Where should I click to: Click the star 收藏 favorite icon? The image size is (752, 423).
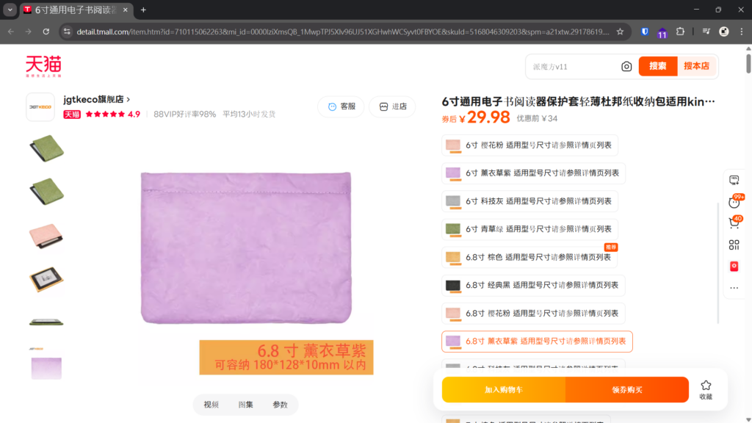tap(706, 389)
